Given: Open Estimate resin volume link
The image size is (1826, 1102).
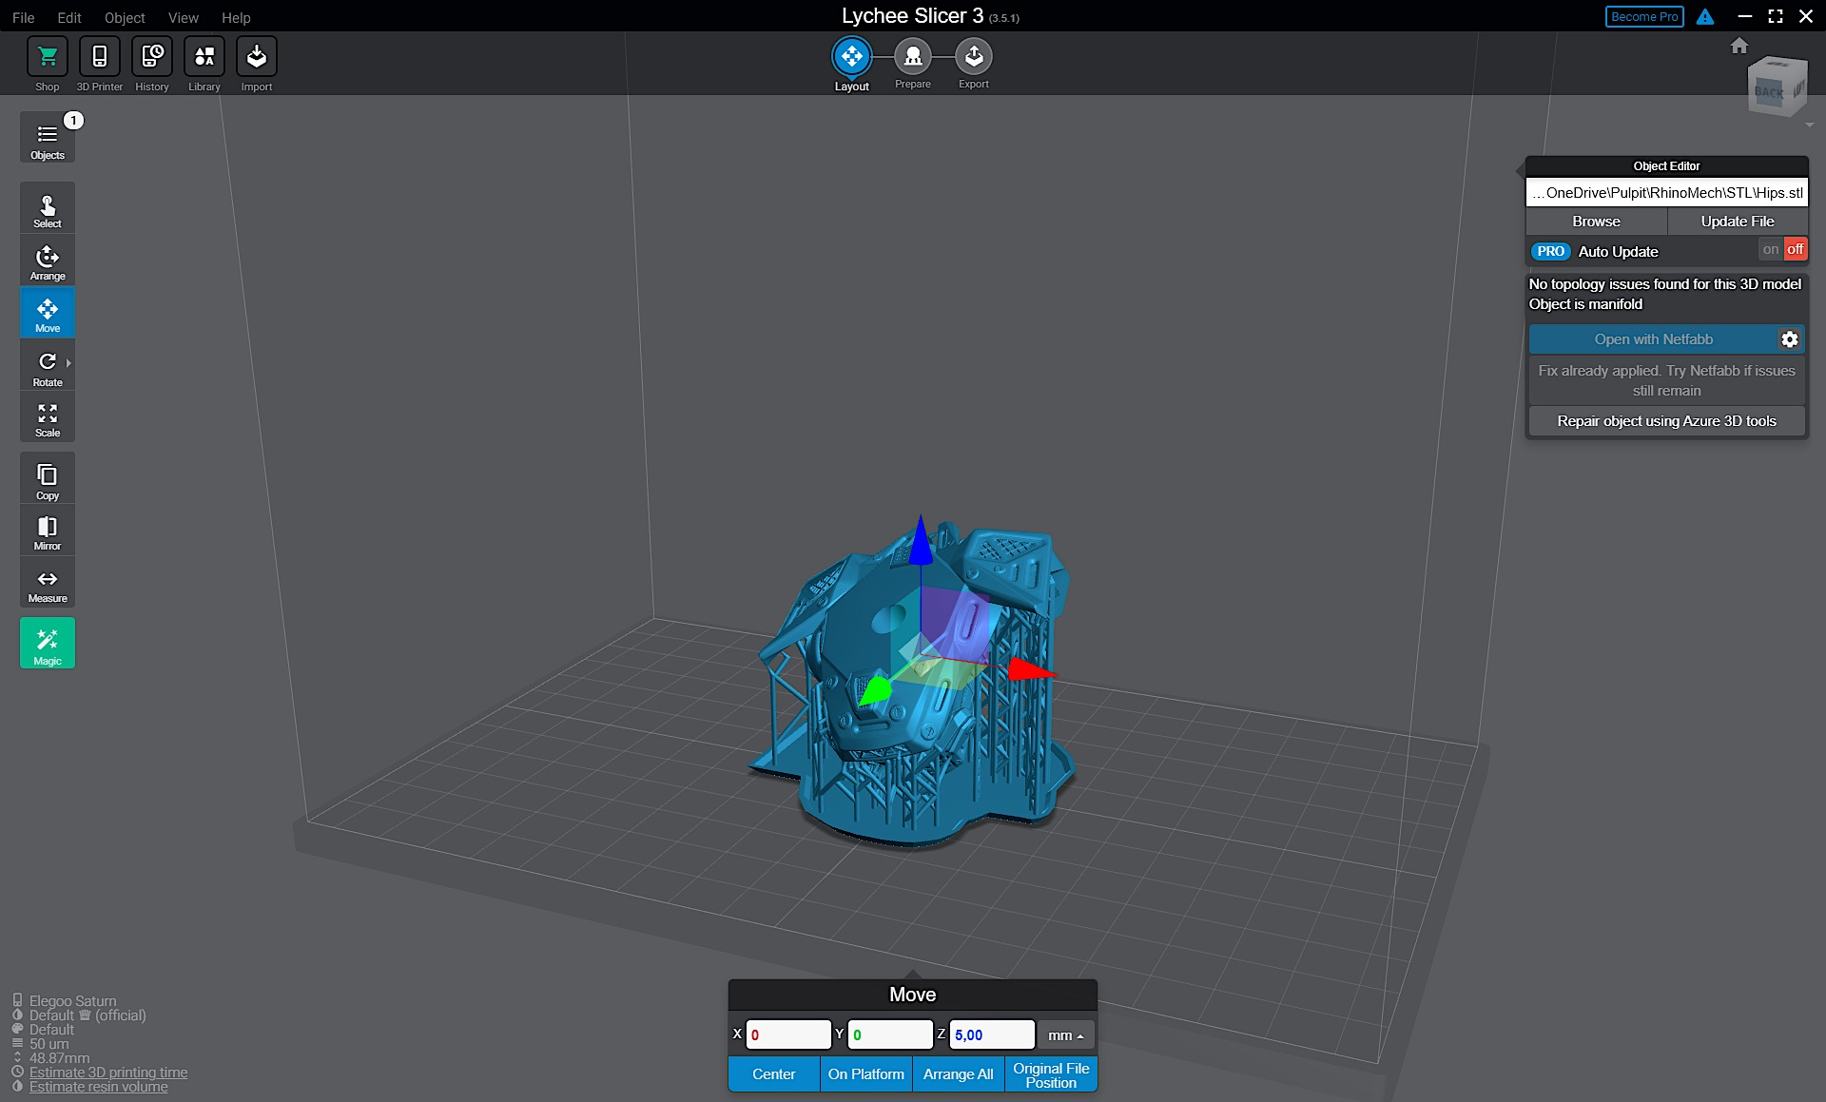Looking at the screenshot, I should (x=98, y=1087).
